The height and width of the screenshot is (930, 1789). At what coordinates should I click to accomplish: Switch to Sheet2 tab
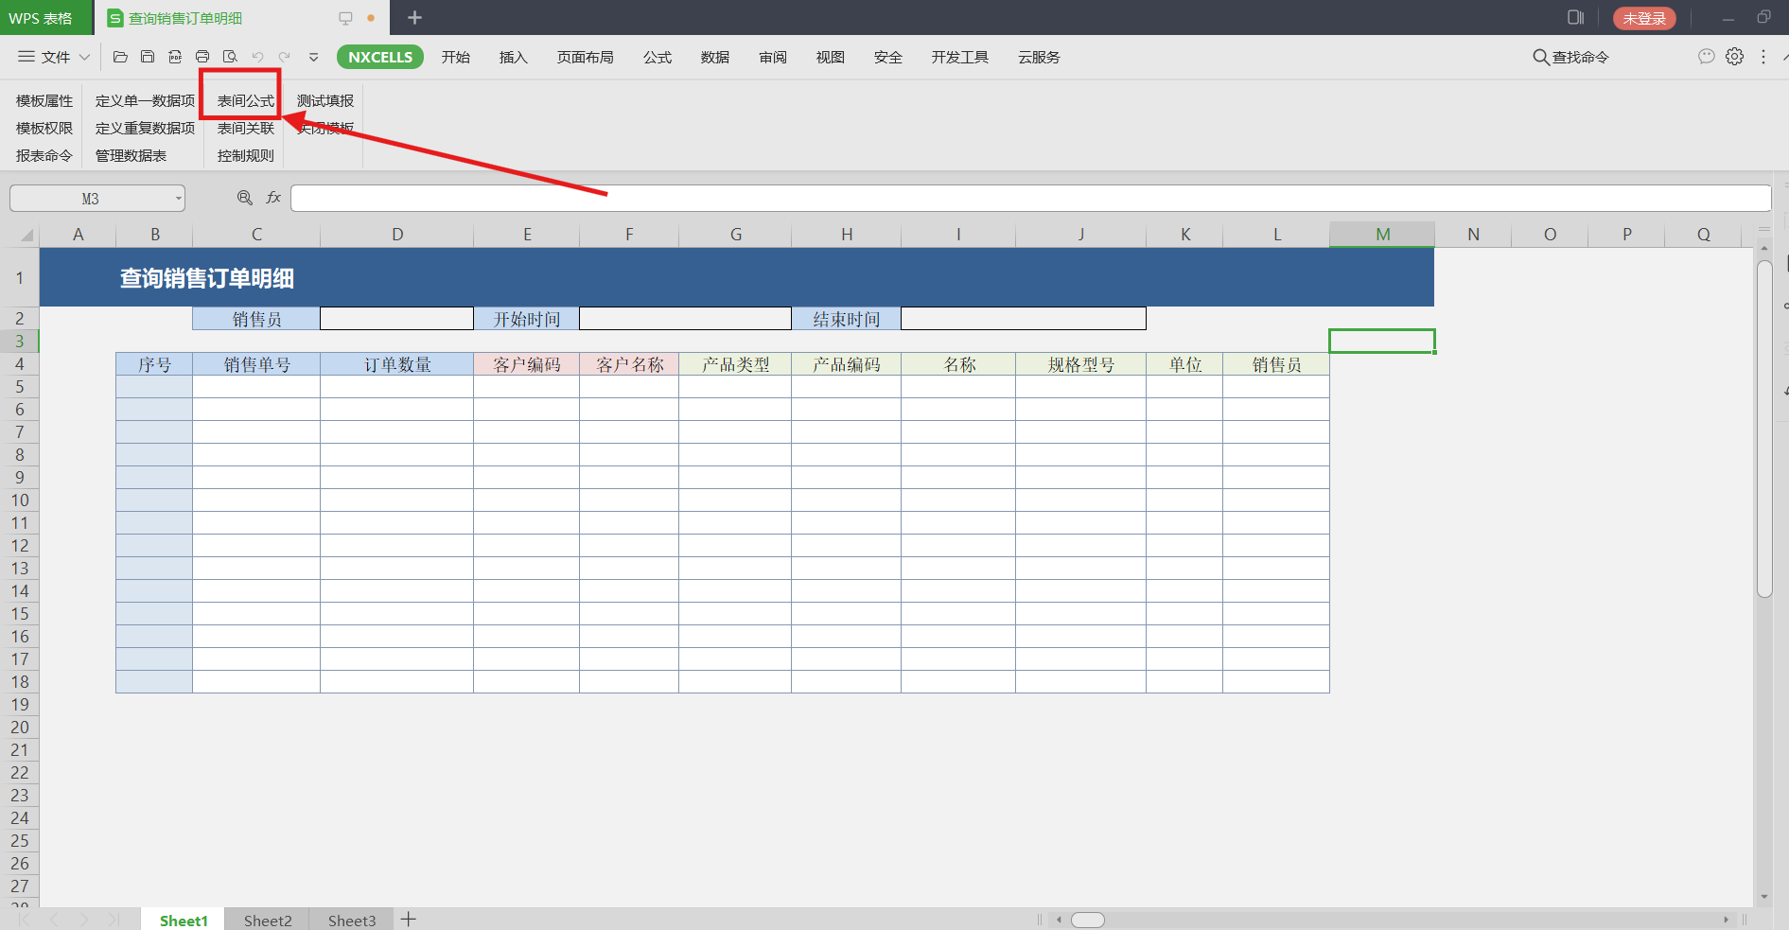268,921
